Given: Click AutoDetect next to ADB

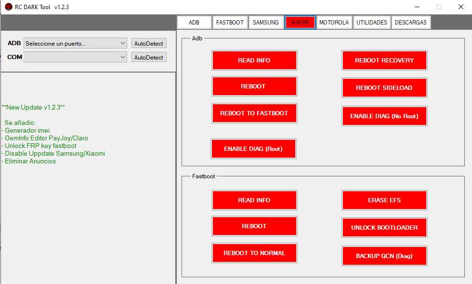Looking at the screenshot, I should tap(148, 43).
